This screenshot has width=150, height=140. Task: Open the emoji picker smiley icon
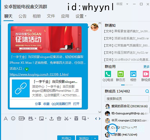coord(13,118)
